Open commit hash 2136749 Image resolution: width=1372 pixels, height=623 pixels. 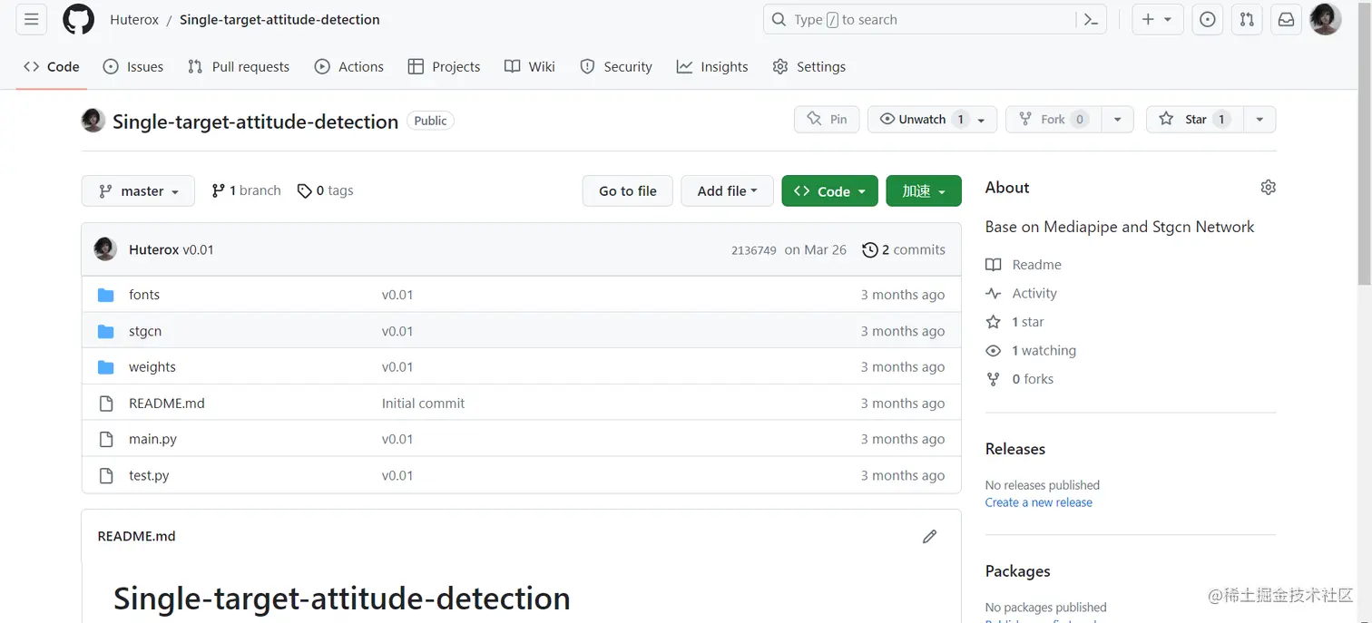coord(753,250)
